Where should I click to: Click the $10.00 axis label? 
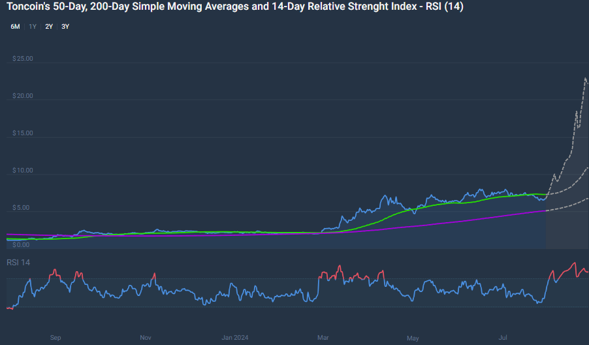[x=23, y=171]
